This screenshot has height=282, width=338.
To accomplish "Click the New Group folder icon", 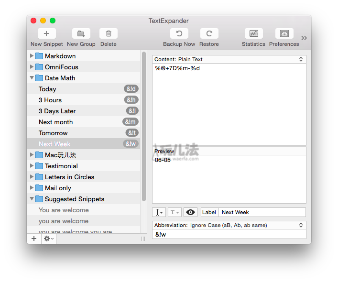I will tap(81, 33).
